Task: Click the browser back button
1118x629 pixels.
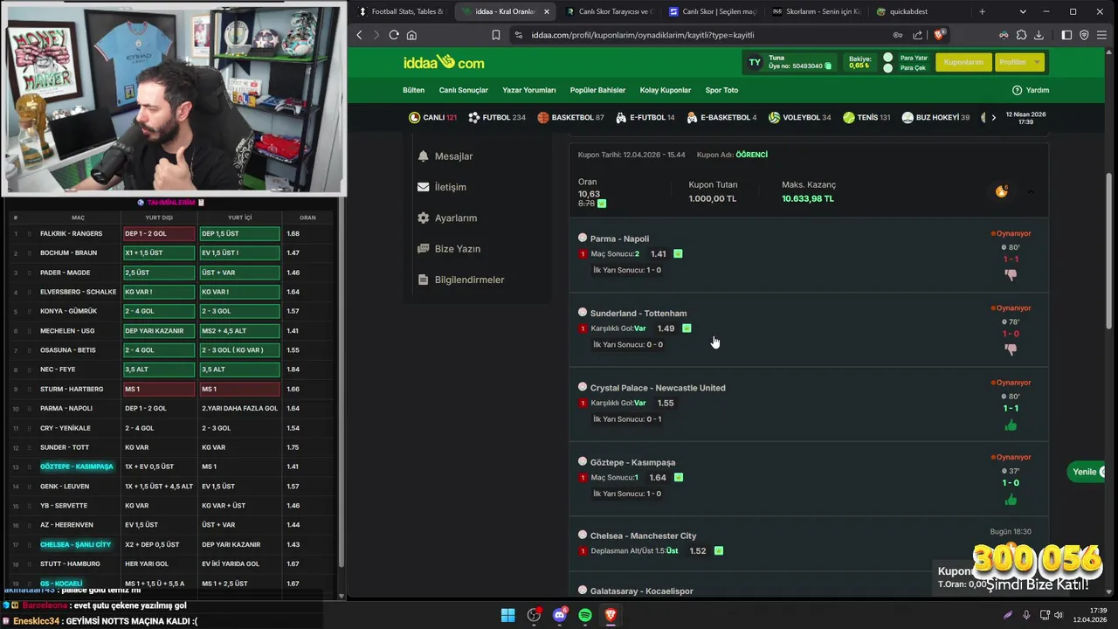Action: click(x=359, y=35)
